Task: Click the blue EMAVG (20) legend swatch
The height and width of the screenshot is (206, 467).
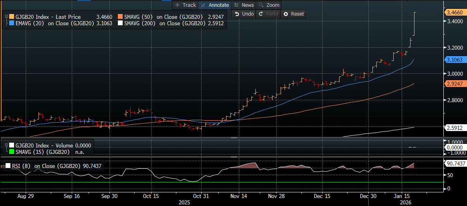Action: [x=12, y=24]
